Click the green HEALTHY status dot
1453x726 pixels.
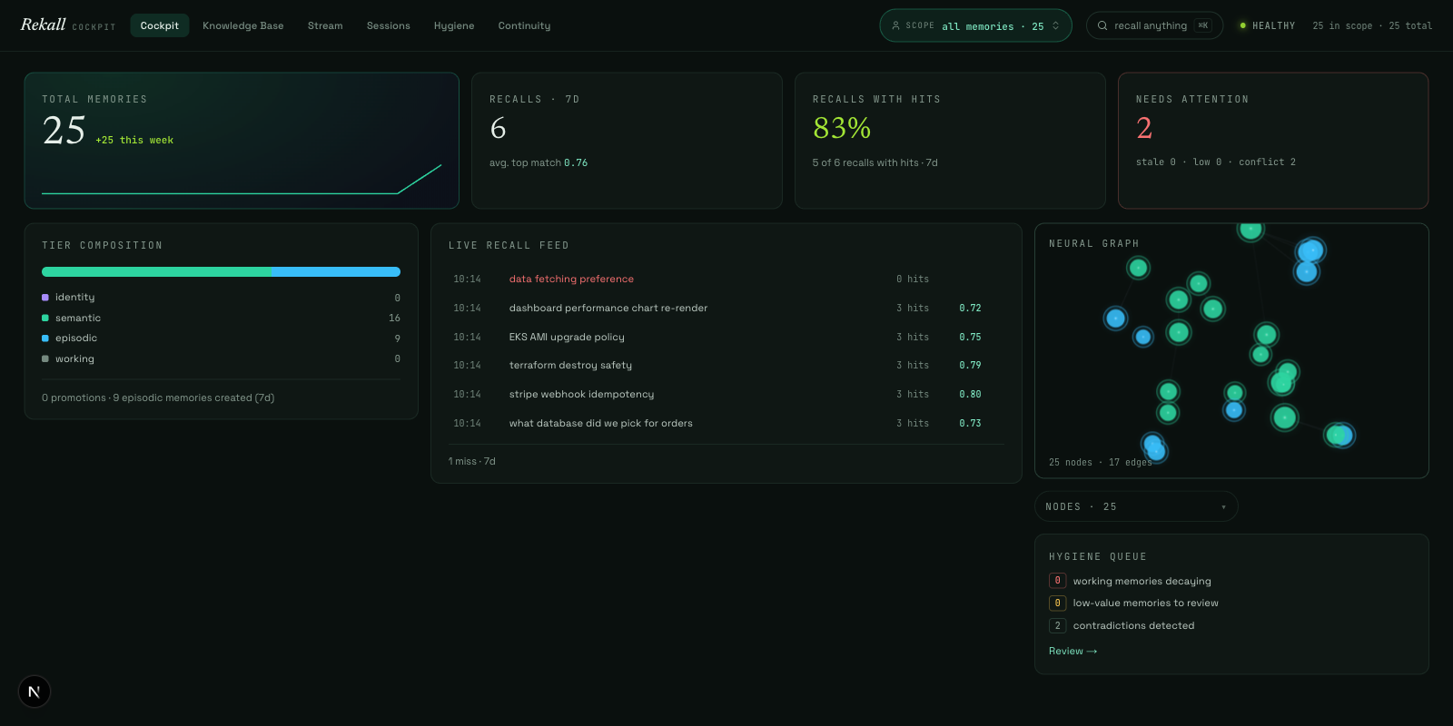pos(1242,25)
